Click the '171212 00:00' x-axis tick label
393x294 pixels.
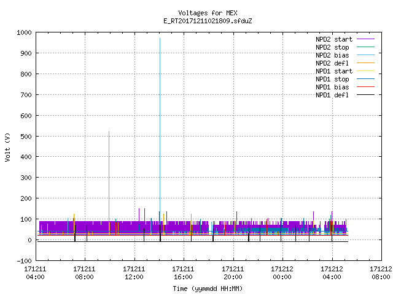click(282, 273)
